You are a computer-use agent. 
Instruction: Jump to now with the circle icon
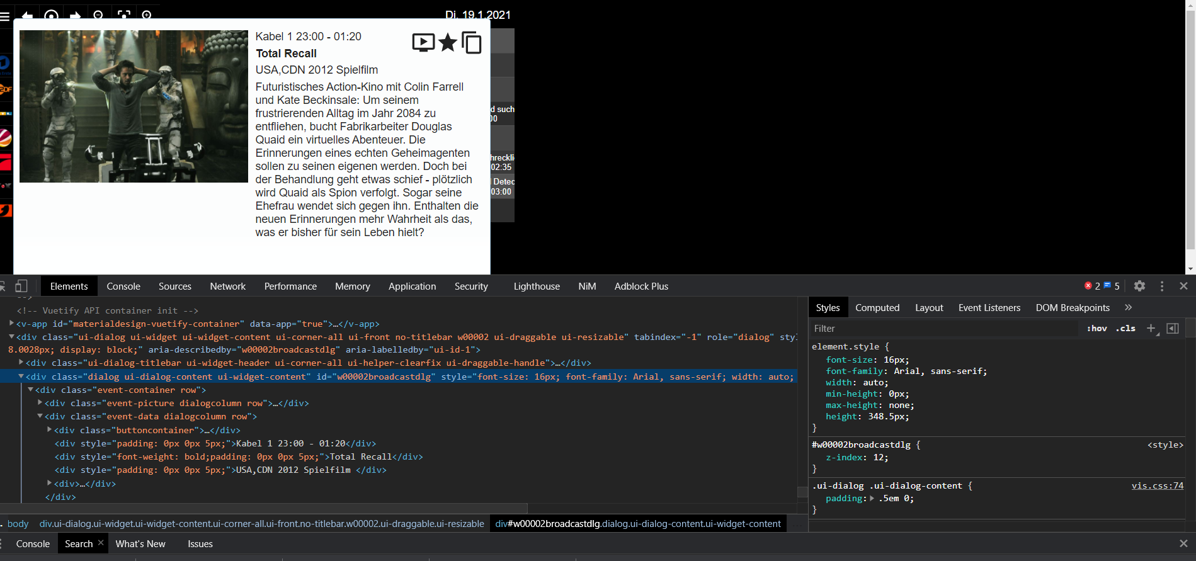(x=52, y=15)
